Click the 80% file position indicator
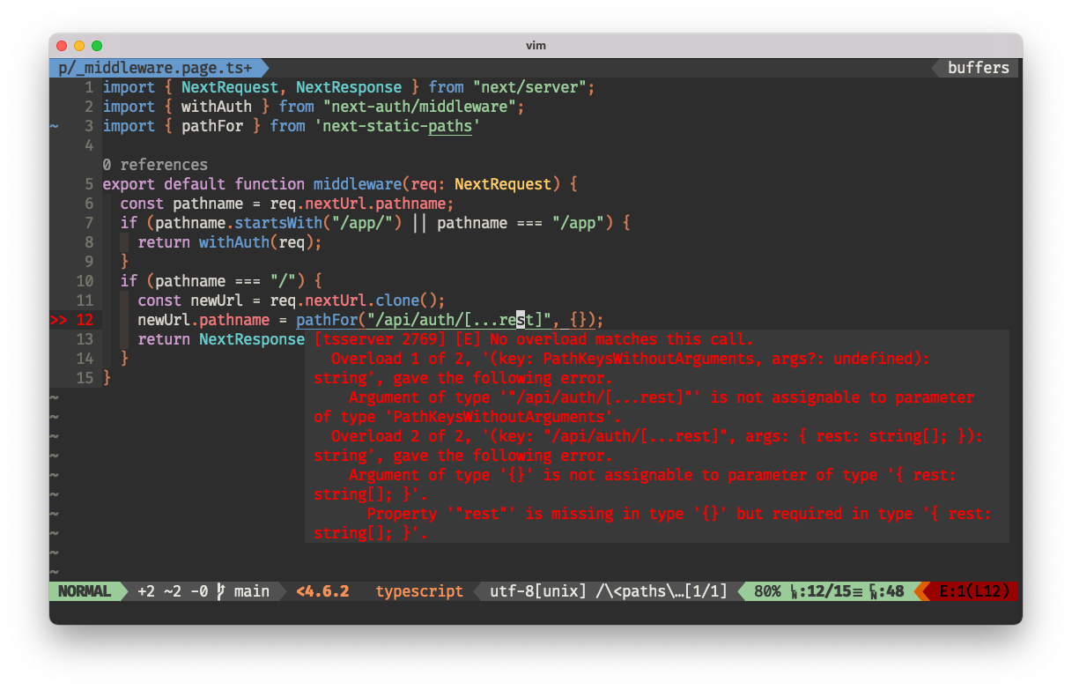Screen dimensions: 1072x690 coord(767,591)
